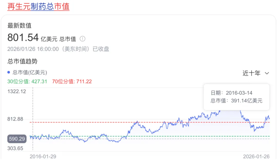Viewport: 277px width, 163px height.
Task: Open the red 再生元 link in the title
Action: [19, 6]
